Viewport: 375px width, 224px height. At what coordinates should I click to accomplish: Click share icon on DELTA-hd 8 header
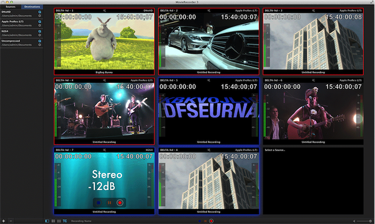tap(209, 150)
